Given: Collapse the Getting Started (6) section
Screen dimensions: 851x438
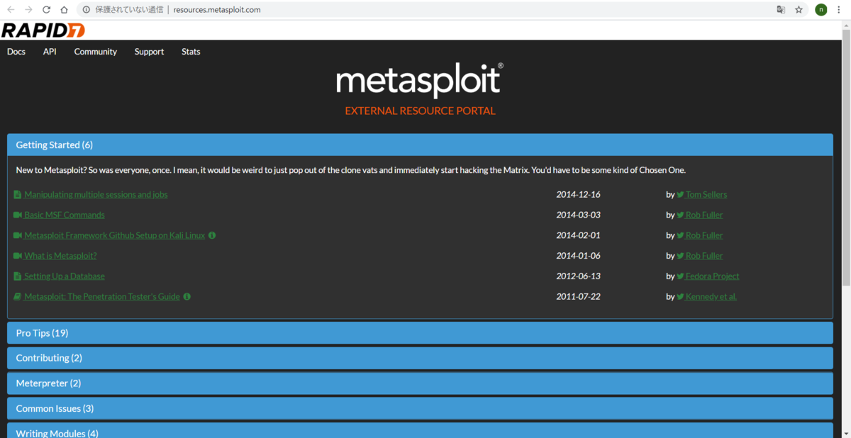Looking at the screenshot, I should tap(420, 145).
